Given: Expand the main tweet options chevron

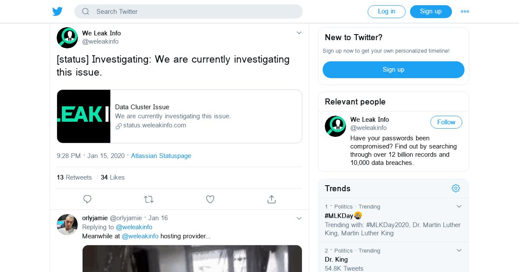Looking at the screenshot, I should 299,33.
